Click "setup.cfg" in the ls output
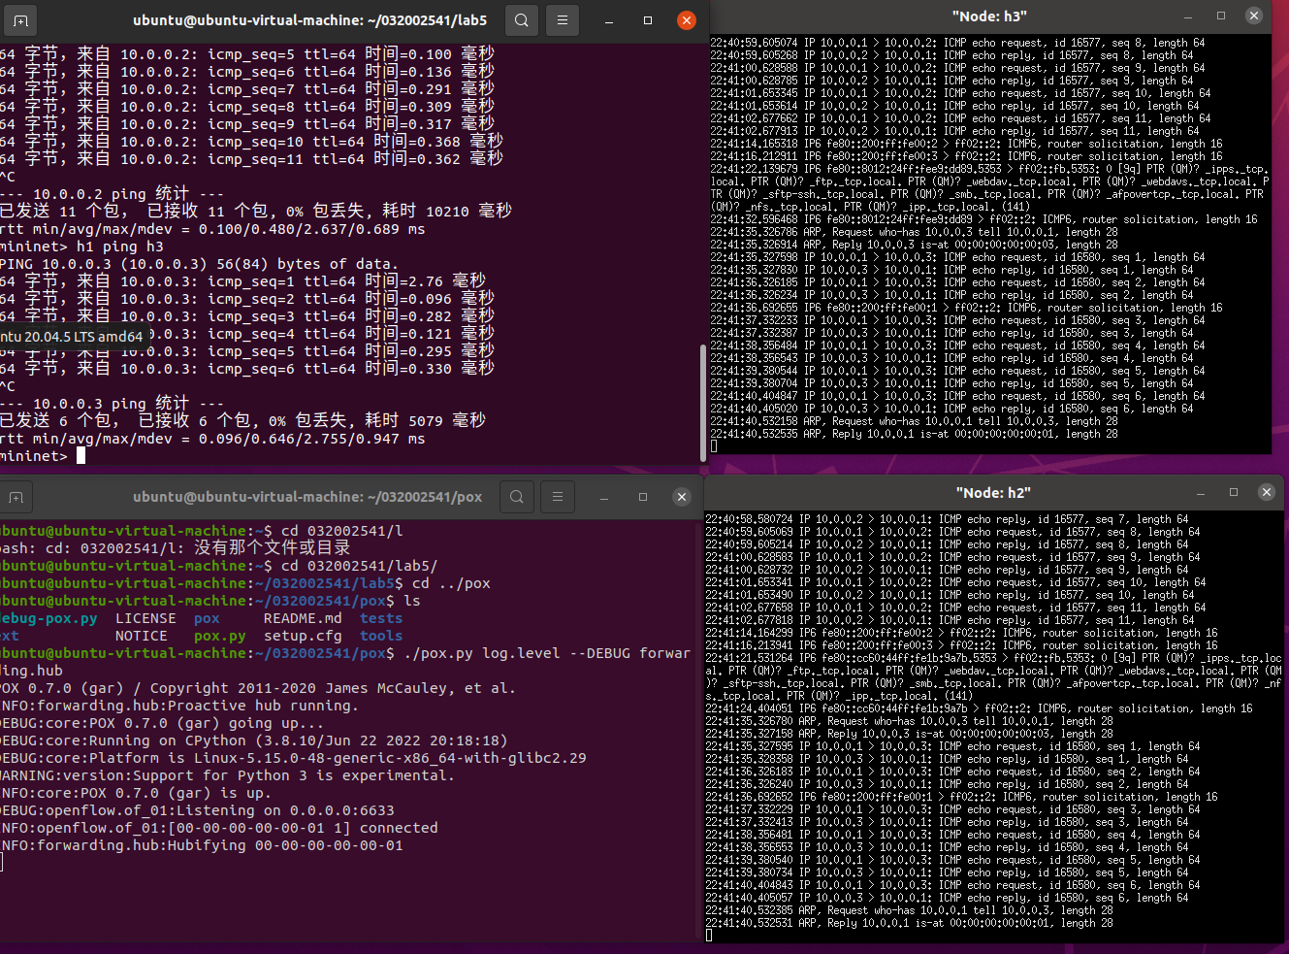This screenshot has height=954, width=1289. (303, 636)
